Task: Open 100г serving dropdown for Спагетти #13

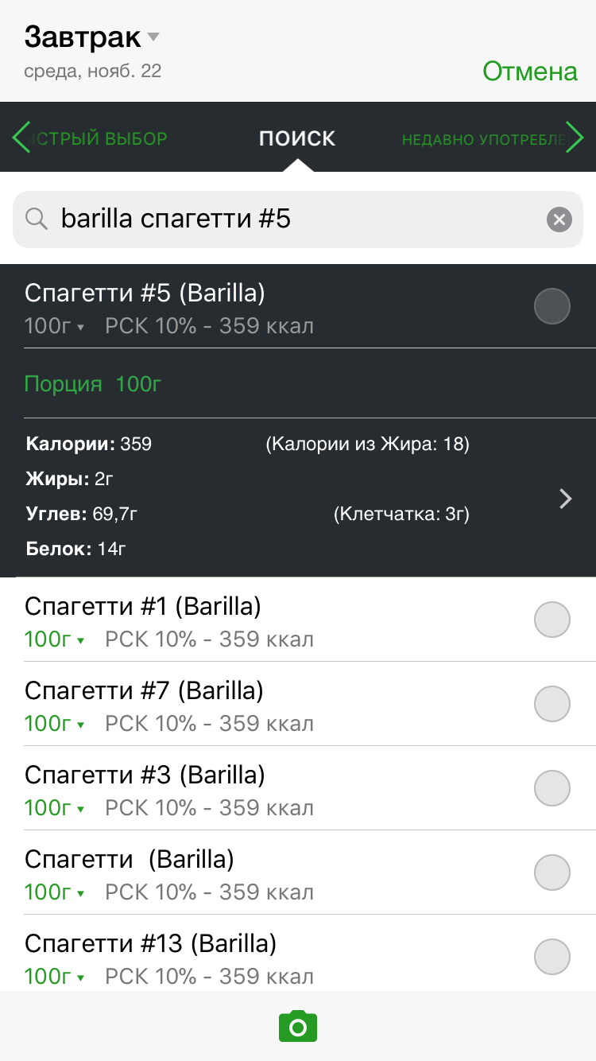Action: pos(54,976)
